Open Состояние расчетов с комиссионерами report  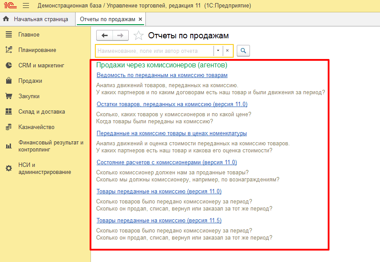pyautogui.click(x=166, y=162)
